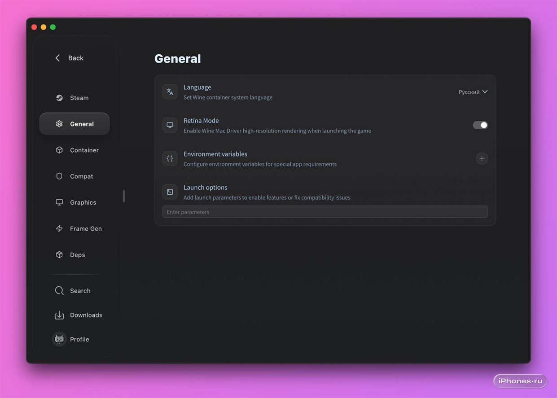Click the Retina Mode title
The width and height of the screenshot is (557, 398).
pos(201,120)
